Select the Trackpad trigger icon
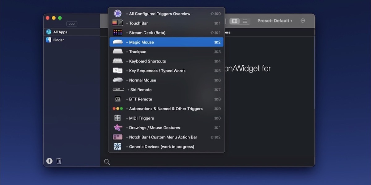The height and width of the screenshot is (185, 371). pos(117,51)
